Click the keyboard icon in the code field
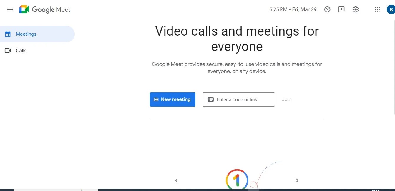Image resolution: width=395 pixels, height=191 pixels. click(x=210, y=99)
